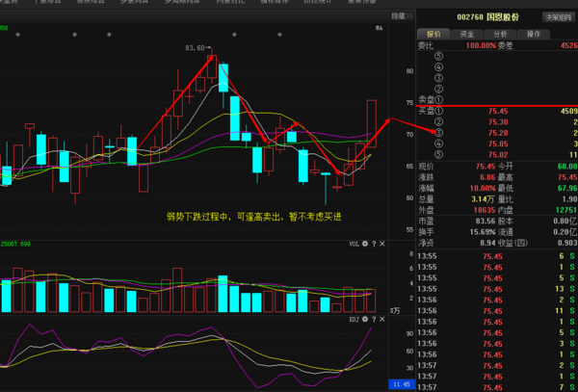
Task: Click 内盘 value 12751
Action: tap(567, 210)
